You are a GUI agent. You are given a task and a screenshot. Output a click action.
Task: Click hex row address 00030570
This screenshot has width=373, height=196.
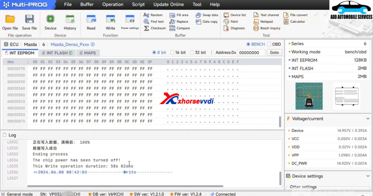pos(16,69)
